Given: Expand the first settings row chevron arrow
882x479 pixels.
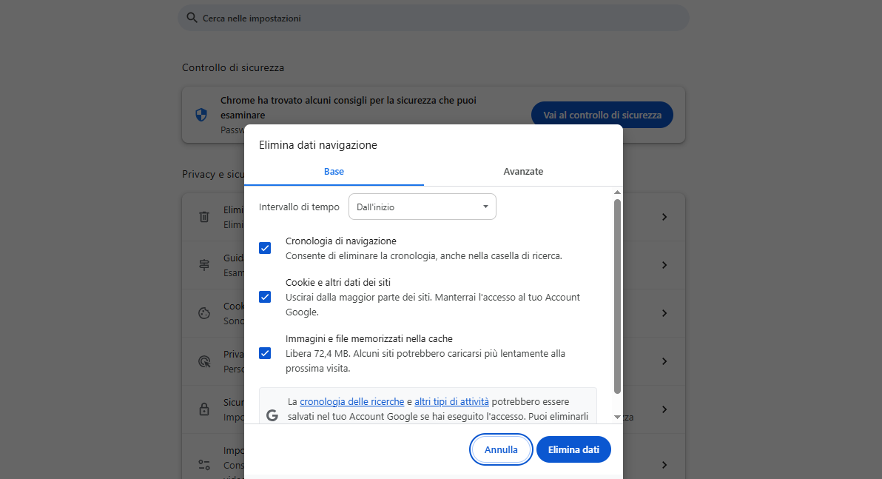Looking at the screenshot, I should 664,217.
